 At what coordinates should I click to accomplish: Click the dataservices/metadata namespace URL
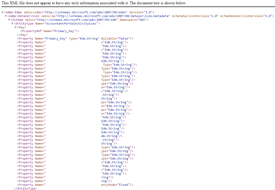(113, 16)
